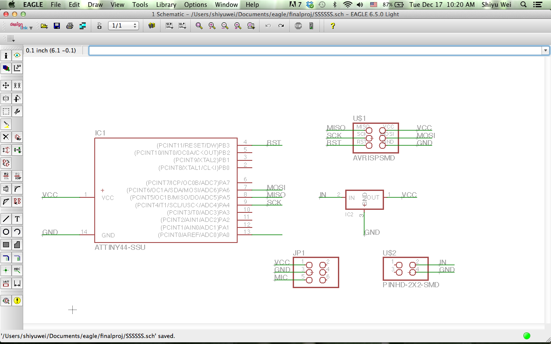Open the ULP run dropdown icon
The width and height of the screenshot is (551, 344).
click(182, 26)
